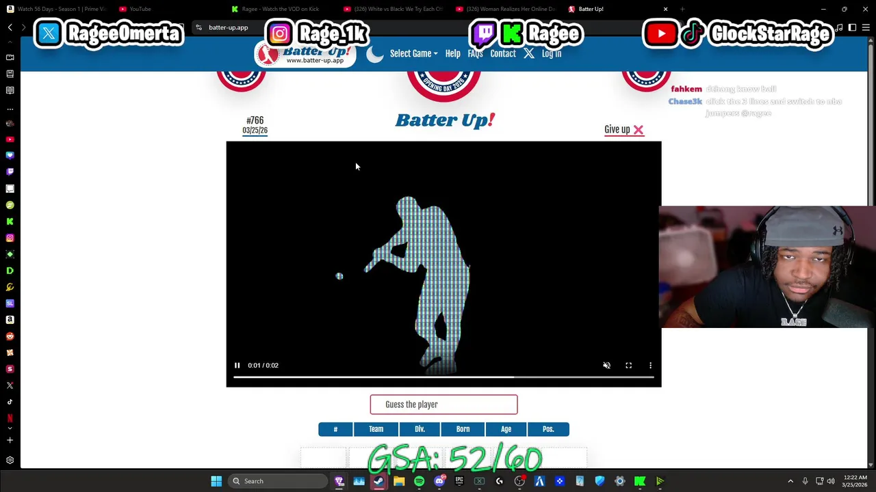Expand the sidebar overflow chevron
The image size is (876, 492).
[x=10, y=428]
